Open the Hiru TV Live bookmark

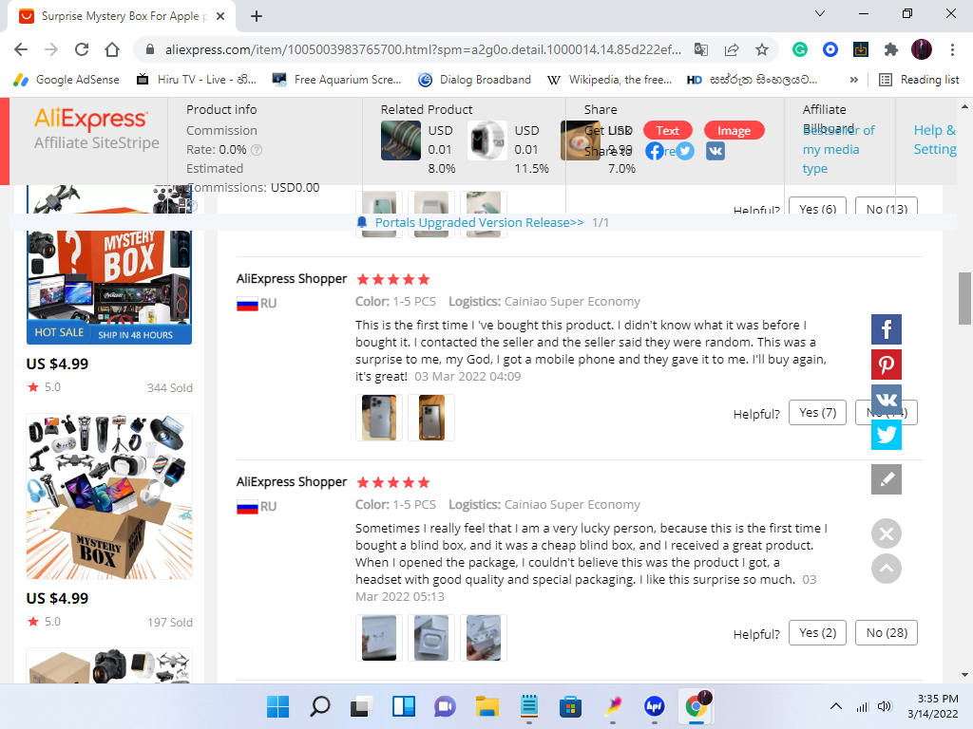(197, 80)
